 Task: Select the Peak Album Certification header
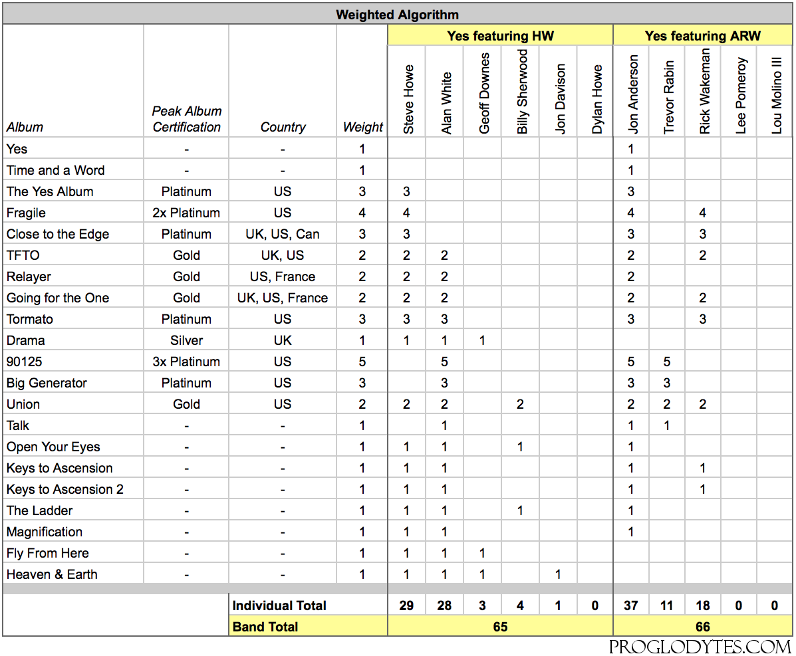(186, 119)
